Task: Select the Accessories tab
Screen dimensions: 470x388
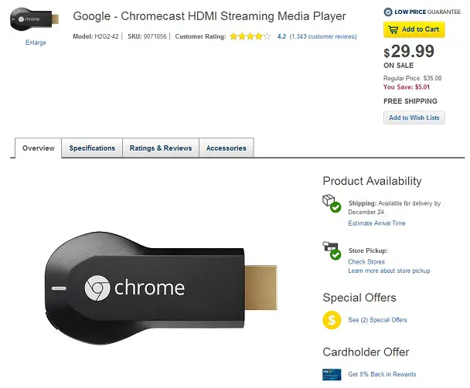Action: point(226,148)
